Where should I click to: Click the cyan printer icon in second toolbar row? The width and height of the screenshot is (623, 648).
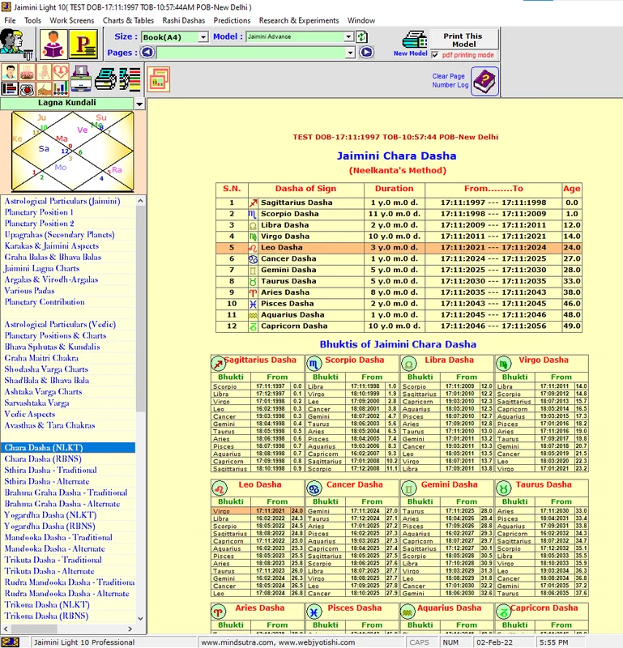pos(105,79)
